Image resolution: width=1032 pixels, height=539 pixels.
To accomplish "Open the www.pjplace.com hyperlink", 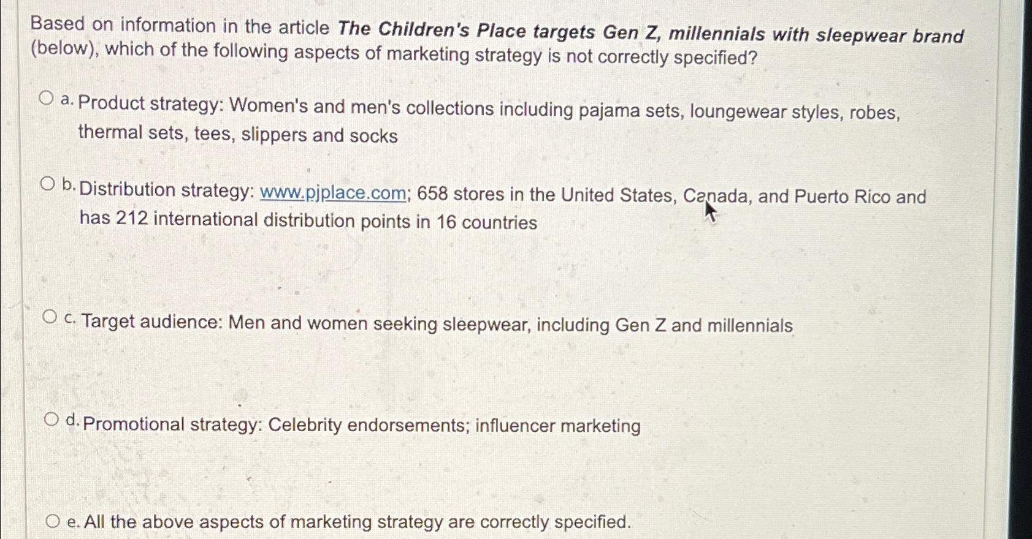I will (333, 192).
